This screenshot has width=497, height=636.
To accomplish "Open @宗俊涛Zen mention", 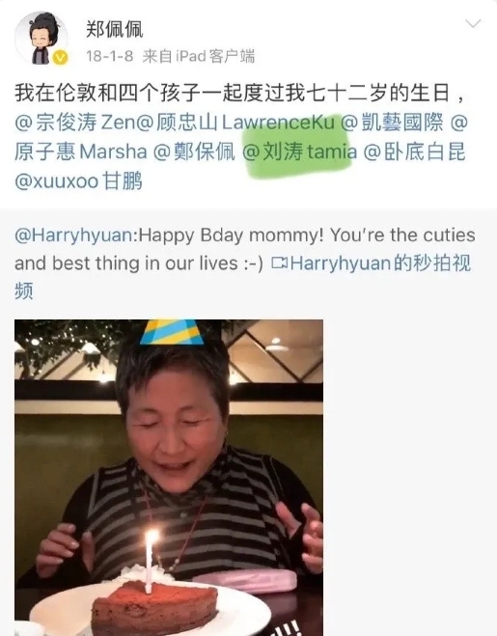I will [x=74, y=123].
